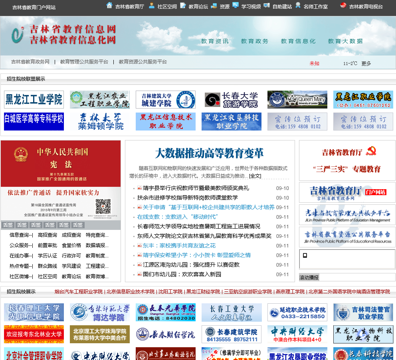Open the 吉林建筑大学城建学院 banner
The width and height of the screenshot is (396, 360).
166,99
